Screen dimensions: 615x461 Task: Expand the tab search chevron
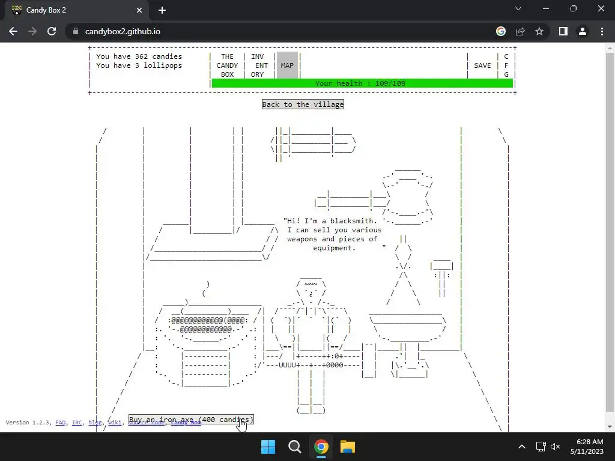[518, 8]
